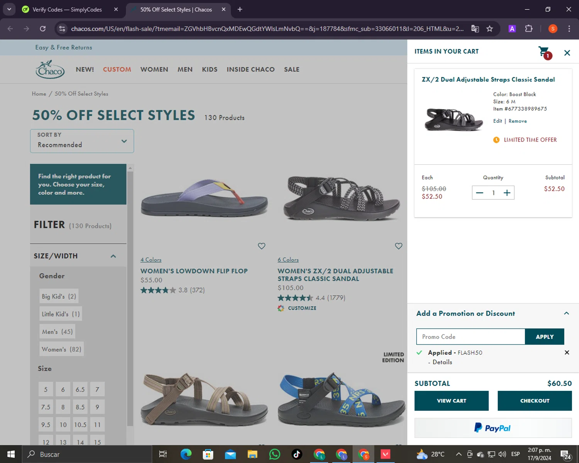
Task: Expand promo code Details
Action: 442,362
